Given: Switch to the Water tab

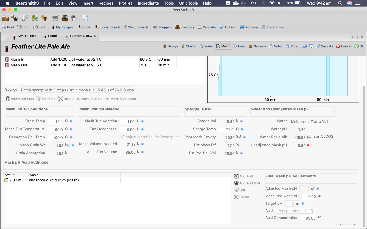Looking at the screenshot, I should click(206, 46).
